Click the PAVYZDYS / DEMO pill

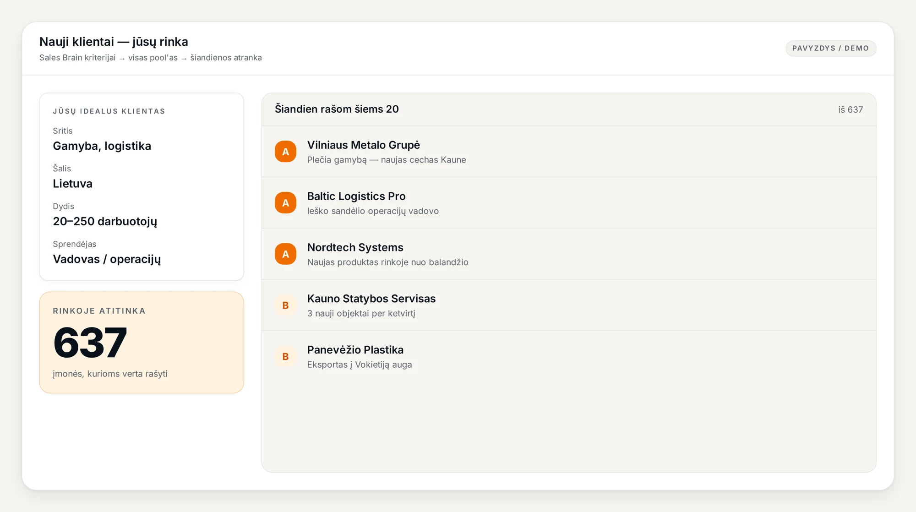coord(831,48)
